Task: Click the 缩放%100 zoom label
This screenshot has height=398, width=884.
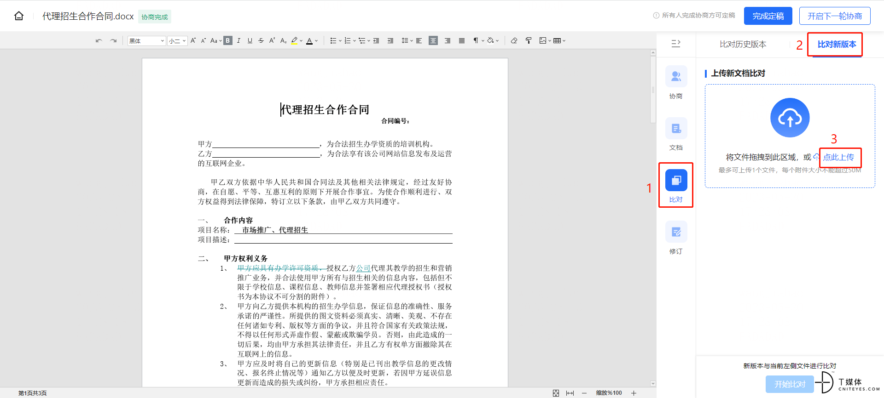Action: (609, 393)
